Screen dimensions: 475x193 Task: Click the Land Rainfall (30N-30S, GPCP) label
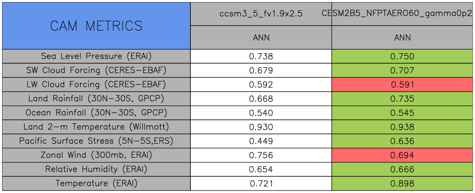96,99
